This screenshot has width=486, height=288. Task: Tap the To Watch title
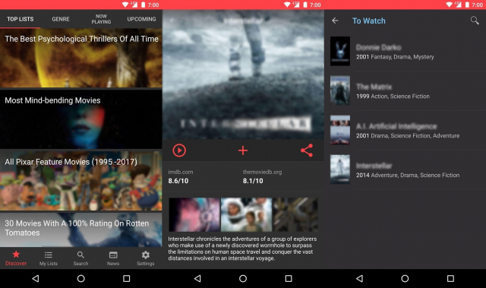369,21
